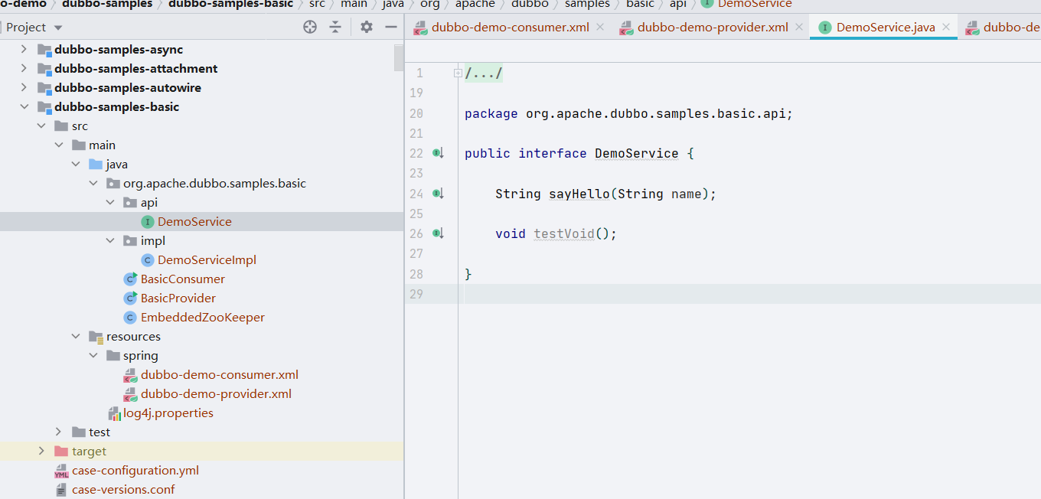Screen dimensions: 1041x499
Task: Collapse the spring folder
Action: [x=93, y=355]
